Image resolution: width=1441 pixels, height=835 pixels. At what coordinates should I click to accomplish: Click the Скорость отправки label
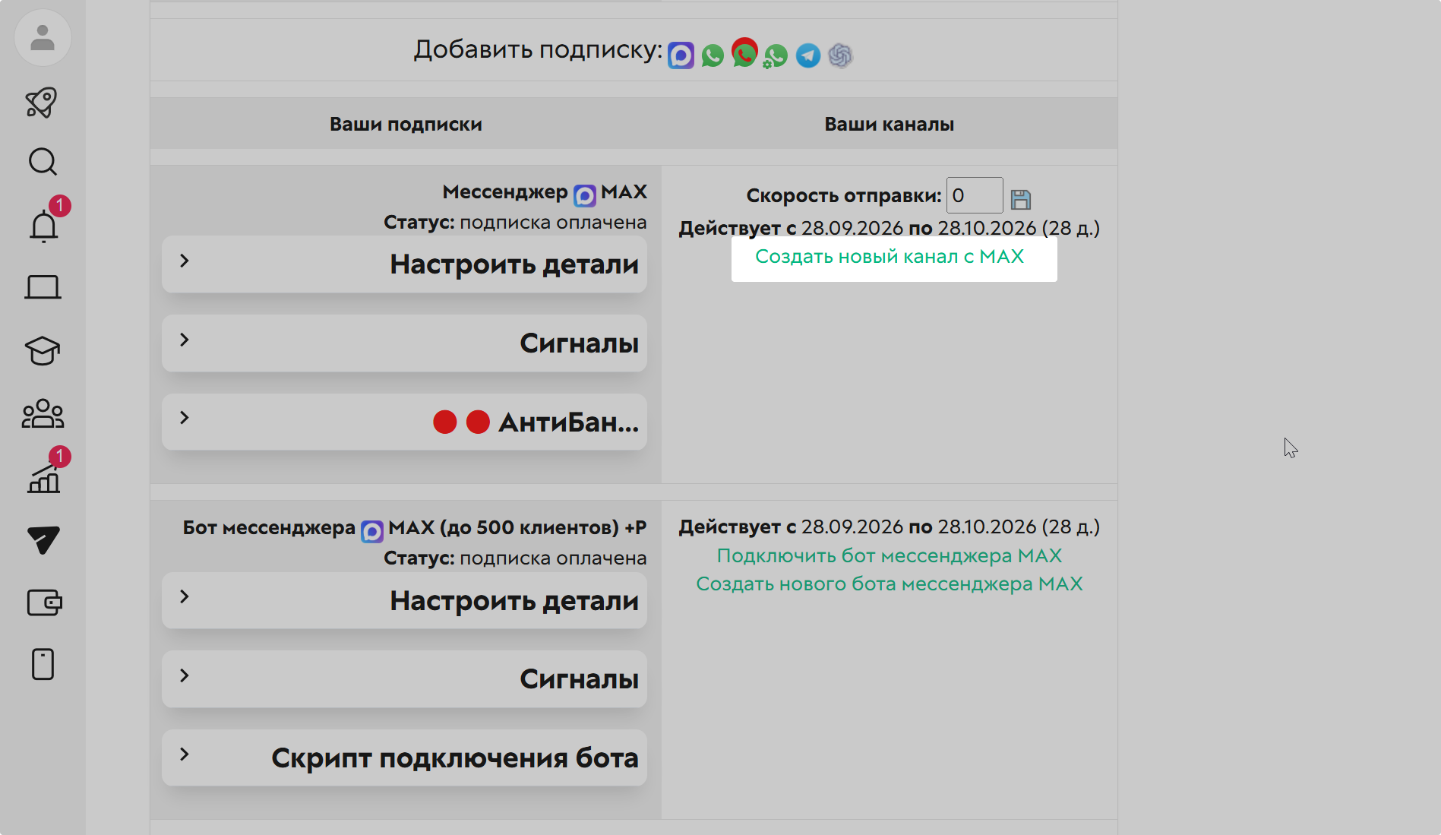[843, 196]
